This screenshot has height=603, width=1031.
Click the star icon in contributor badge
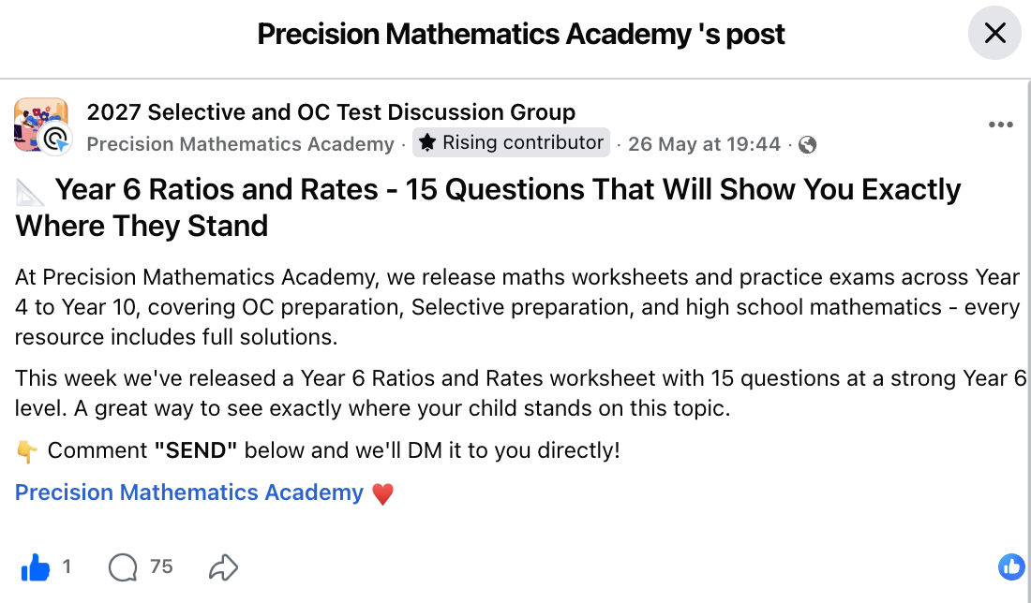pos(427,142)
